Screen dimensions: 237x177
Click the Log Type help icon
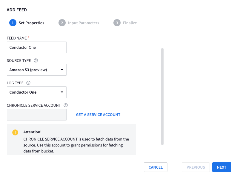click(x=29, y=83)
